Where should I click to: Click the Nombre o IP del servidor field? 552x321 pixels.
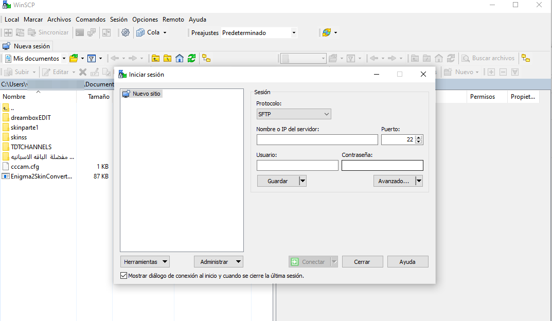[317, 140]
